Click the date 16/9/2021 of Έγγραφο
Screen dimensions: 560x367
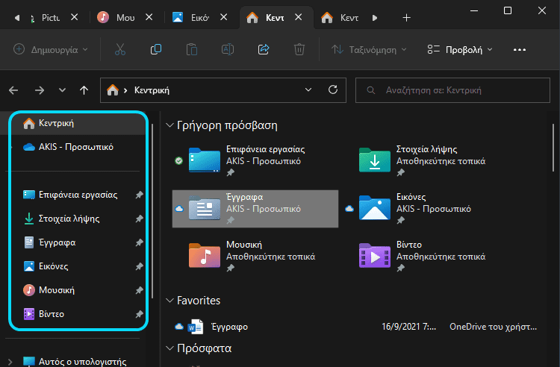408,326
